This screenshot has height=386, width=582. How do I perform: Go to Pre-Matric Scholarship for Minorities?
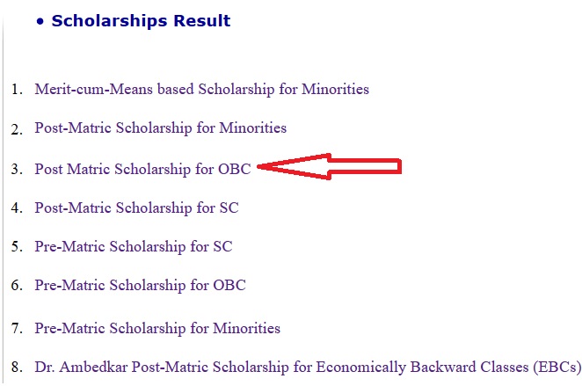[157, 328]
